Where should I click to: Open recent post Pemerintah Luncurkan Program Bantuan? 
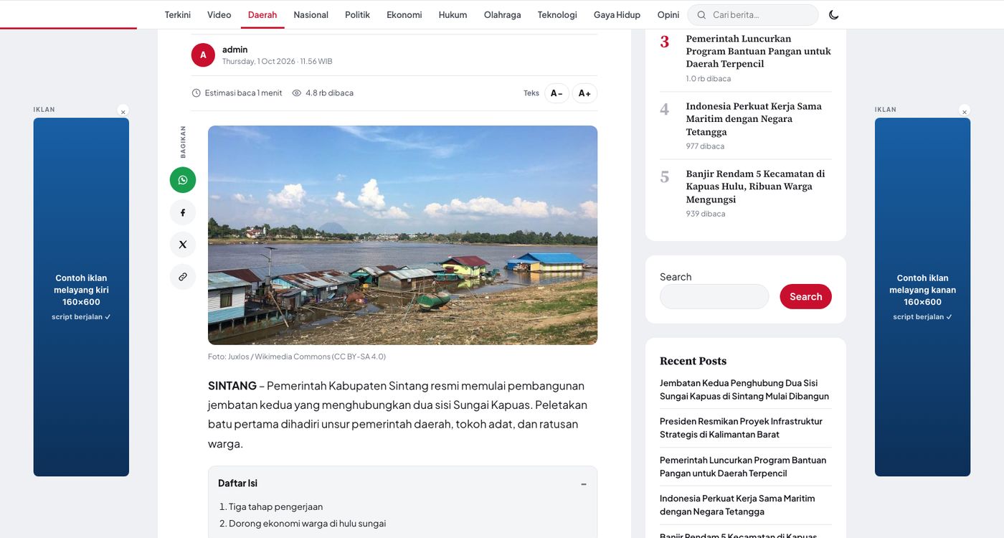743,467
